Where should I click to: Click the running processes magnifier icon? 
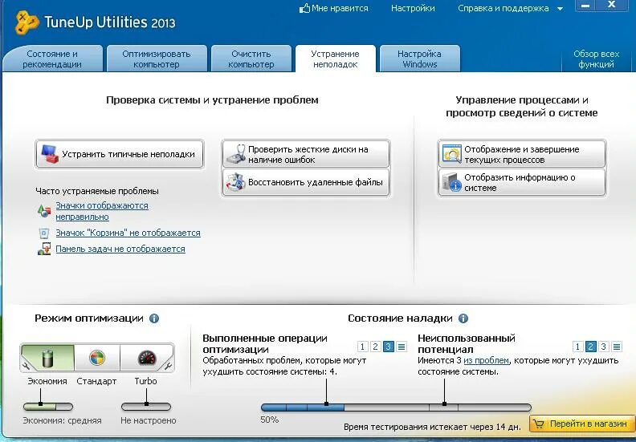[452, 154]
